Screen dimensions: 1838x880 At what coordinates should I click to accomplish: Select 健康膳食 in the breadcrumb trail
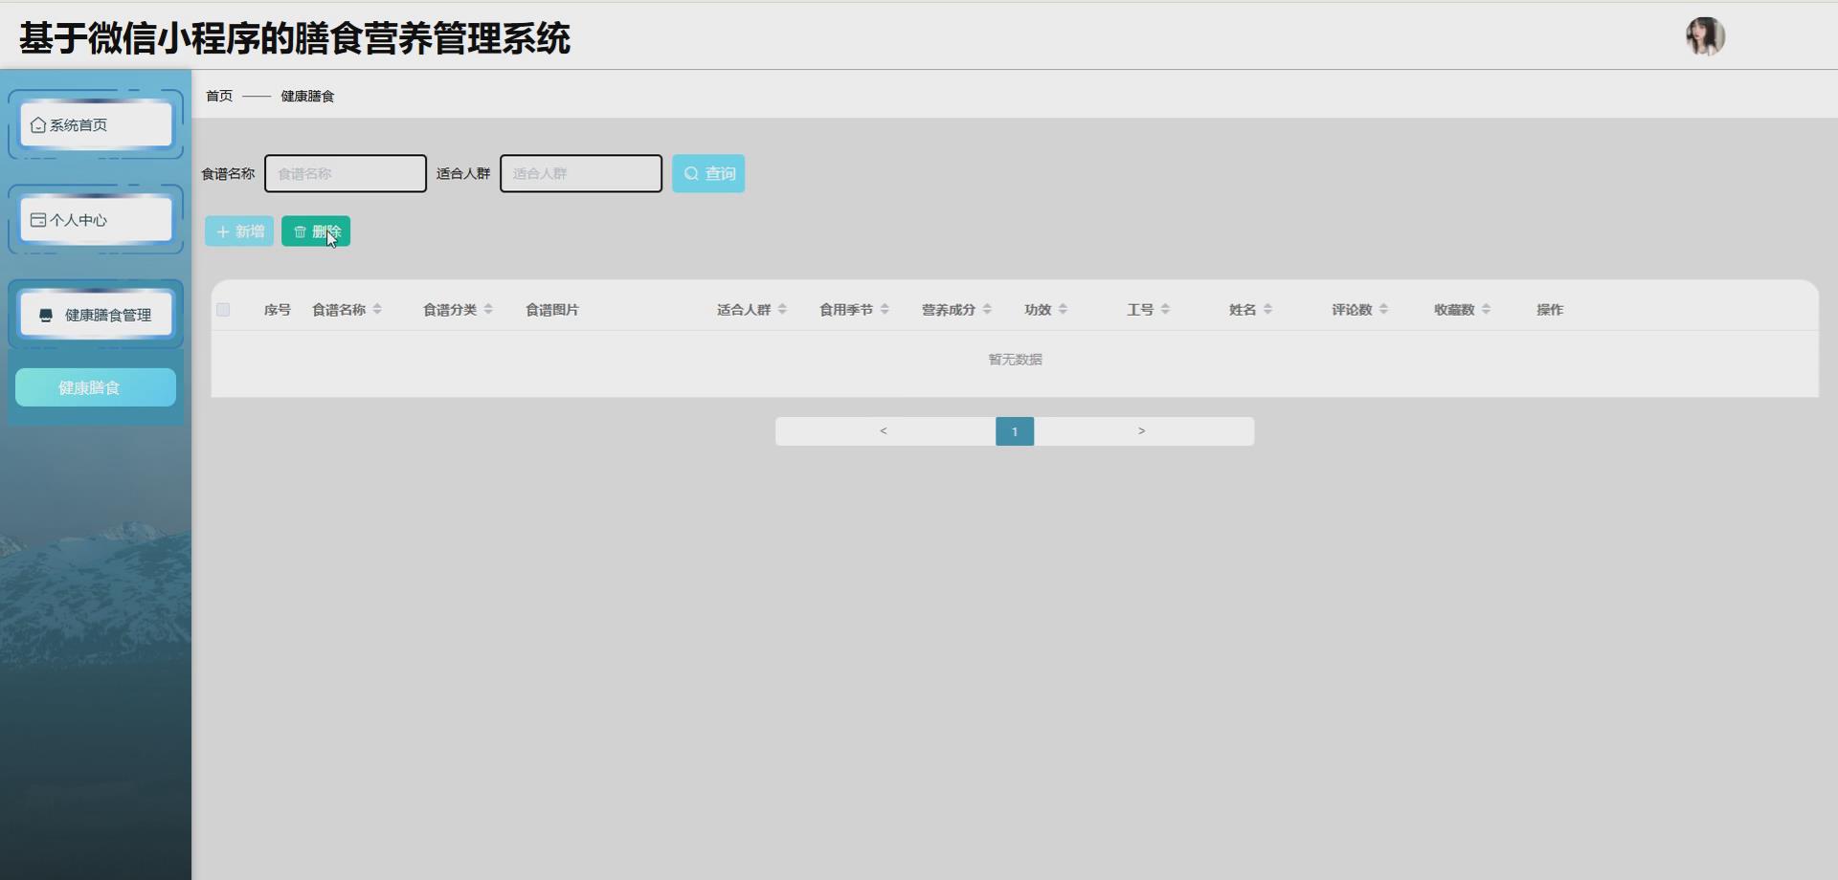click(306, 96)
